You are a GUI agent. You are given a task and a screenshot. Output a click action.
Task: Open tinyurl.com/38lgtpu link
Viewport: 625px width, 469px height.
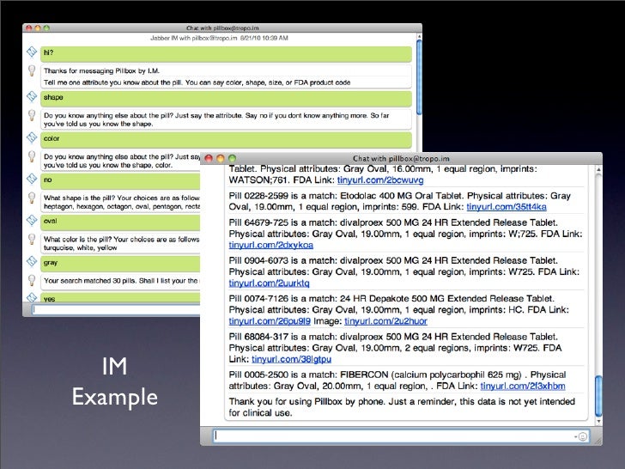point(291,359)
